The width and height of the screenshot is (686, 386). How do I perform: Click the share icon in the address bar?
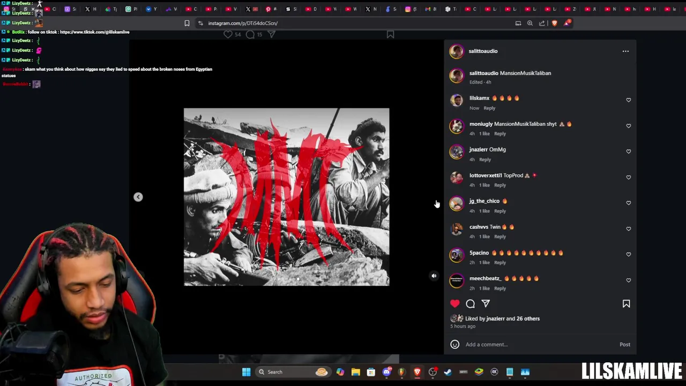pyautogui.click(x=542, y=23)
